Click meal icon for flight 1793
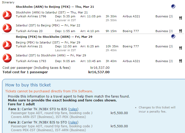This screenshot has height=133, width=185. (x=181, y=61)
